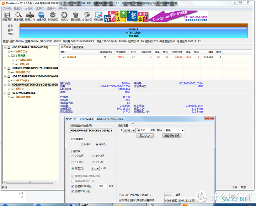
Task: Click the lock icon beside partition size 238
Action: 138,130
